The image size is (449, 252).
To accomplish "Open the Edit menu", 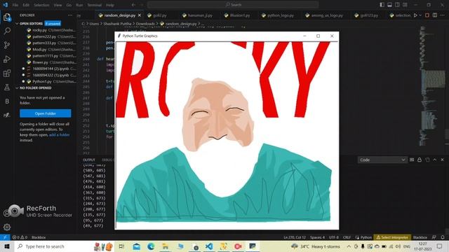I will click(26, 5).
